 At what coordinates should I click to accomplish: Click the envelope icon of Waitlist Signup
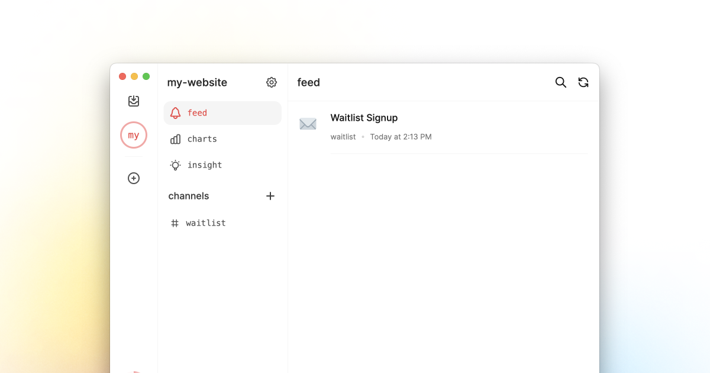tap(308, 124)
